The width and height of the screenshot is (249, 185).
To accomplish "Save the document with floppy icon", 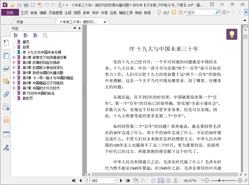I will click(19, 5).
